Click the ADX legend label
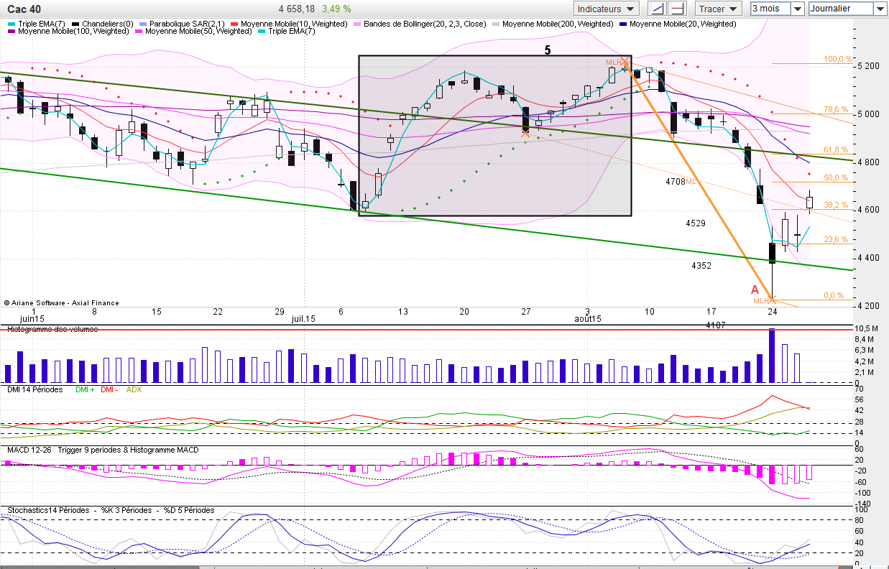The width and height of the screenshot is (889, 569). point(134,389)
